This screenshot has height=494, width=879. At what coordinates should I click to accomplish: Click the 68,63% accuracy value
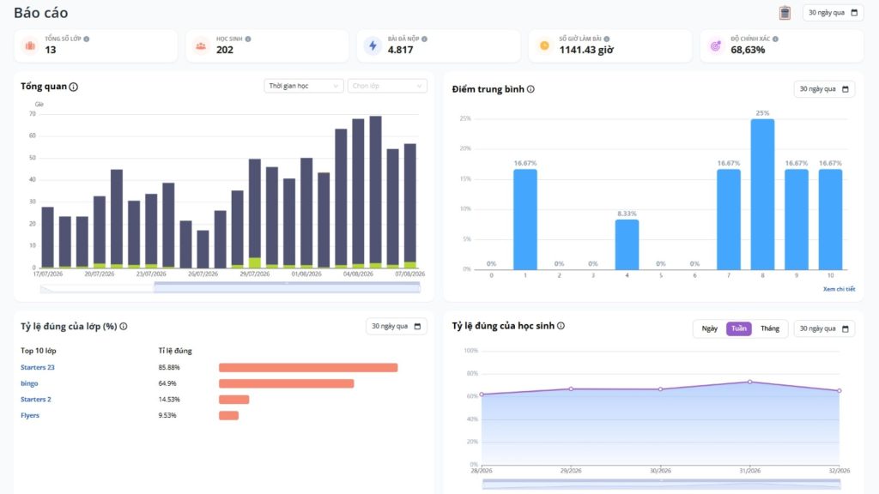748,50
